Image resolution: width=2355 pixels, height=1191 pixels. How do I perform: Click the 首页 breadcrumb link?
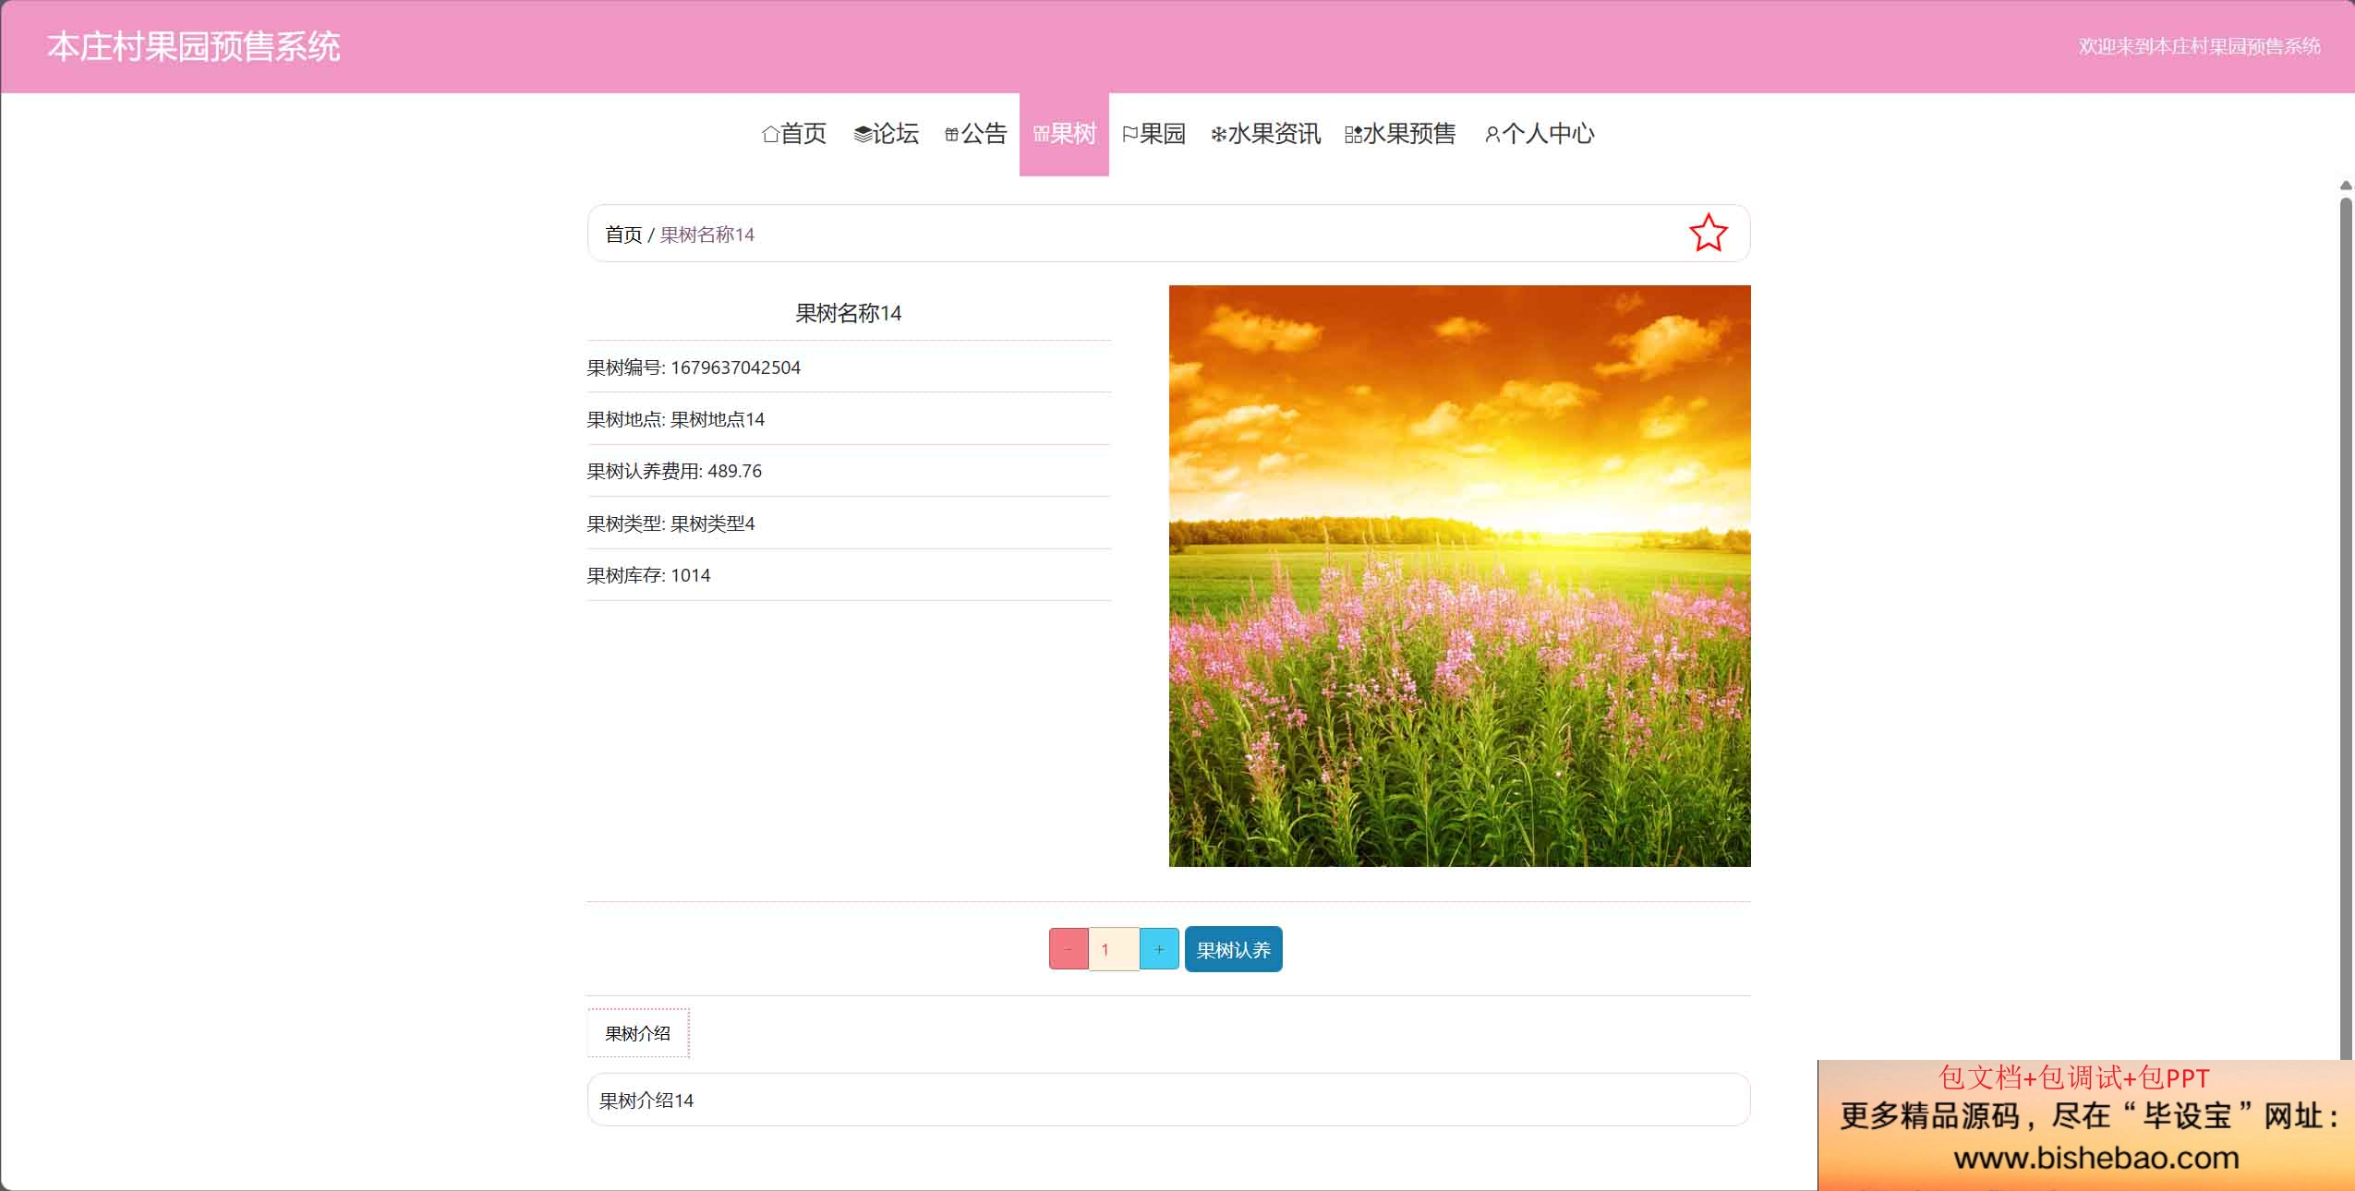pos(623,235)
